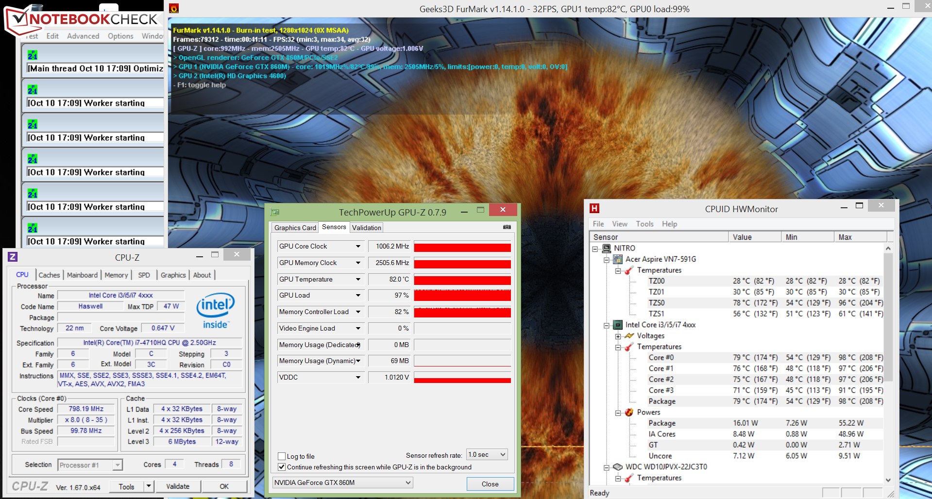Click the Prime95 Main thread window icon
The image size is (932, 499).
coord(33,55)
